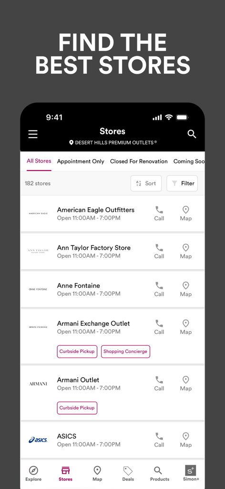Call Armani Exchange Outlet

click(x=159, y=327)
